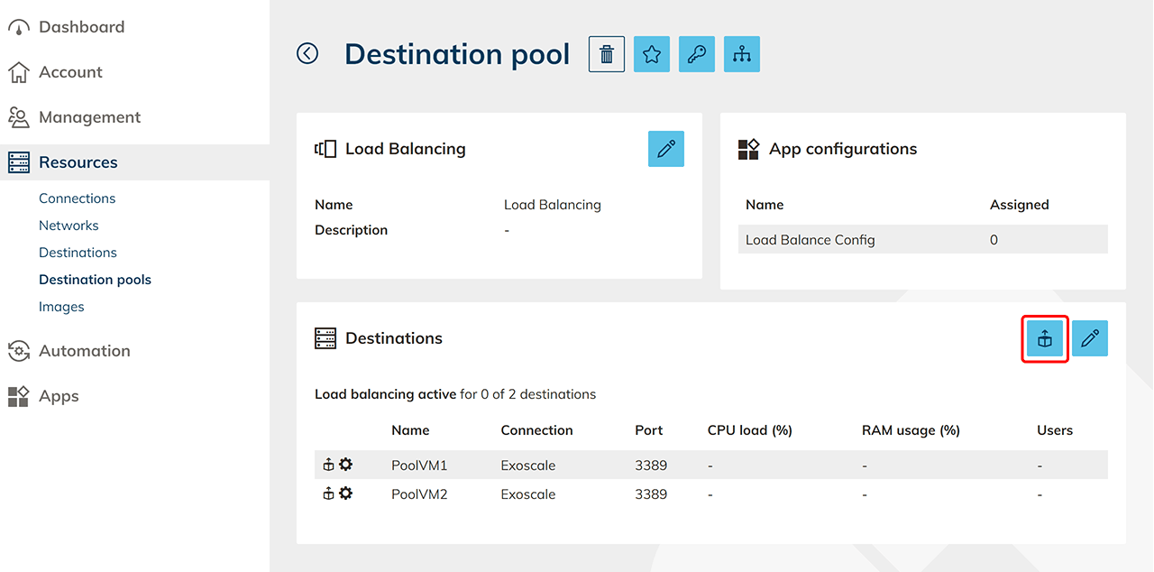Edit Load Balancing with pencil icon

coord(666,149)
